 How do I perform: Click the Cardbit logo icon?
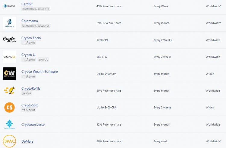click(x=9, y=6)
